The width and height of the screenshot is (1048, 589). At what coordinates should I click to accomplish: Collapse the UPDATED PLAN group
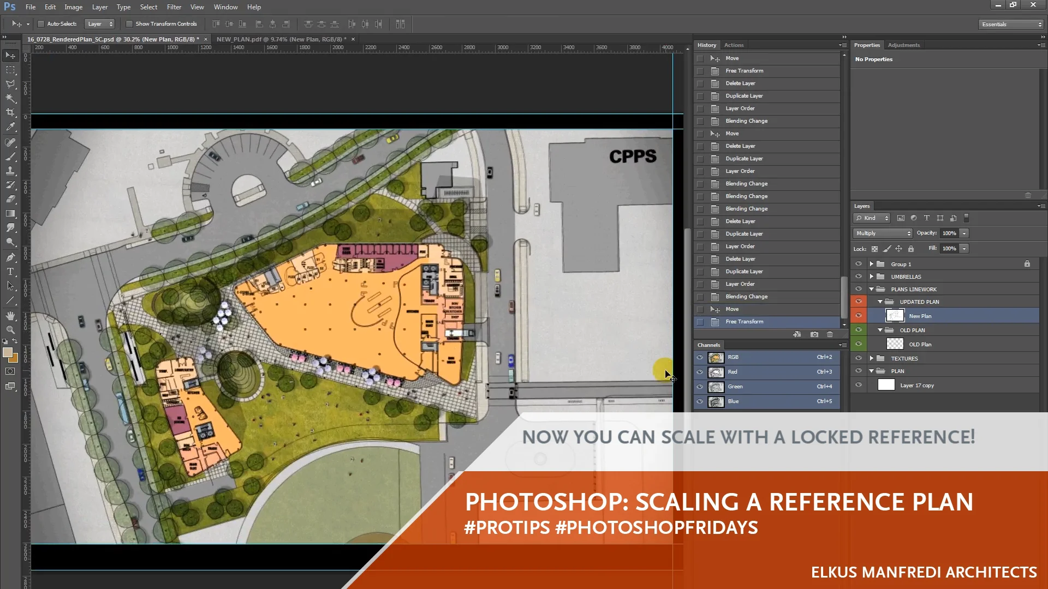(x=880, y=302)
